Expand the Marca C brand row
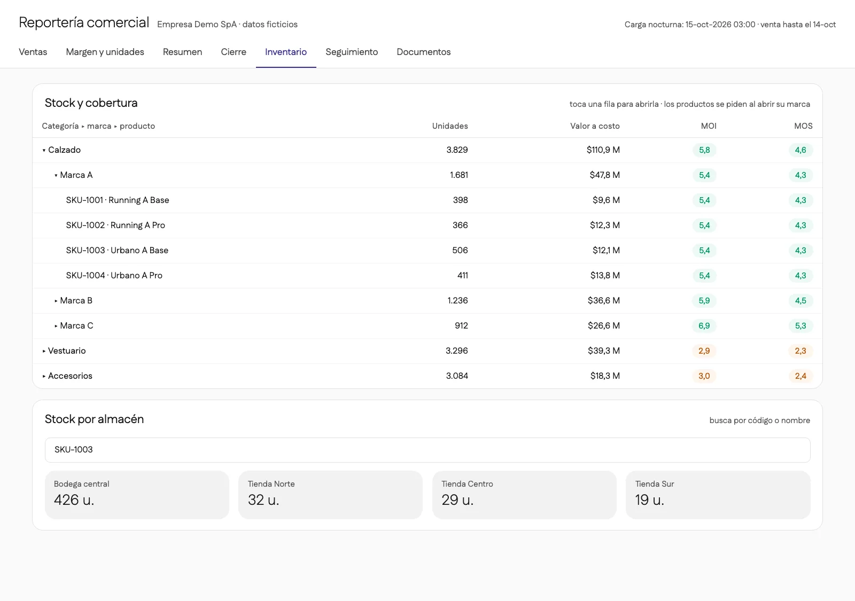Image resolution: width=855 pixels, height=601 pixels. pos(428,326)
